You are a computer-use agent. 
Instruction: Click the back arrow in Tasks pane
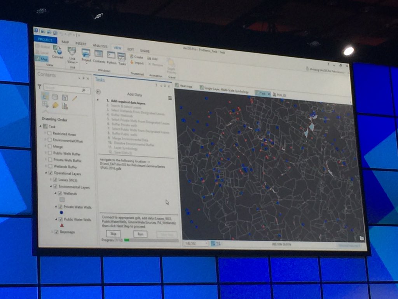(98, 92)
